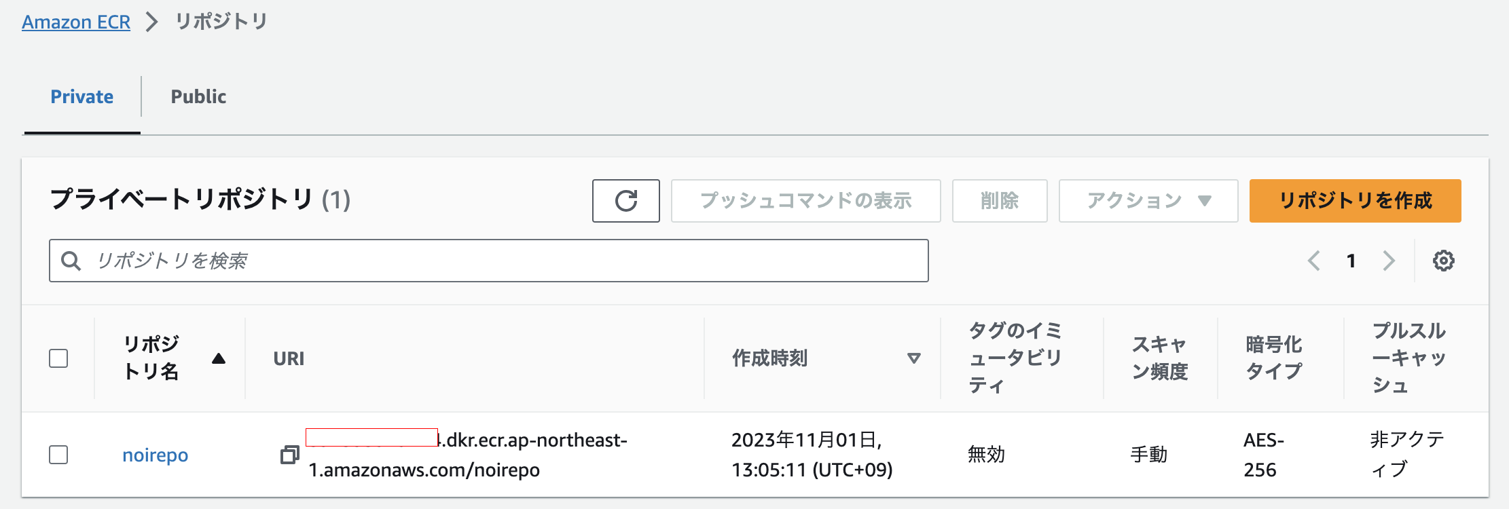The height and width of the screenshot is (509, 1509).
Task: Click リポジトリを作成 orange button
Action: pyautogui.click(x=1355, y=201)
